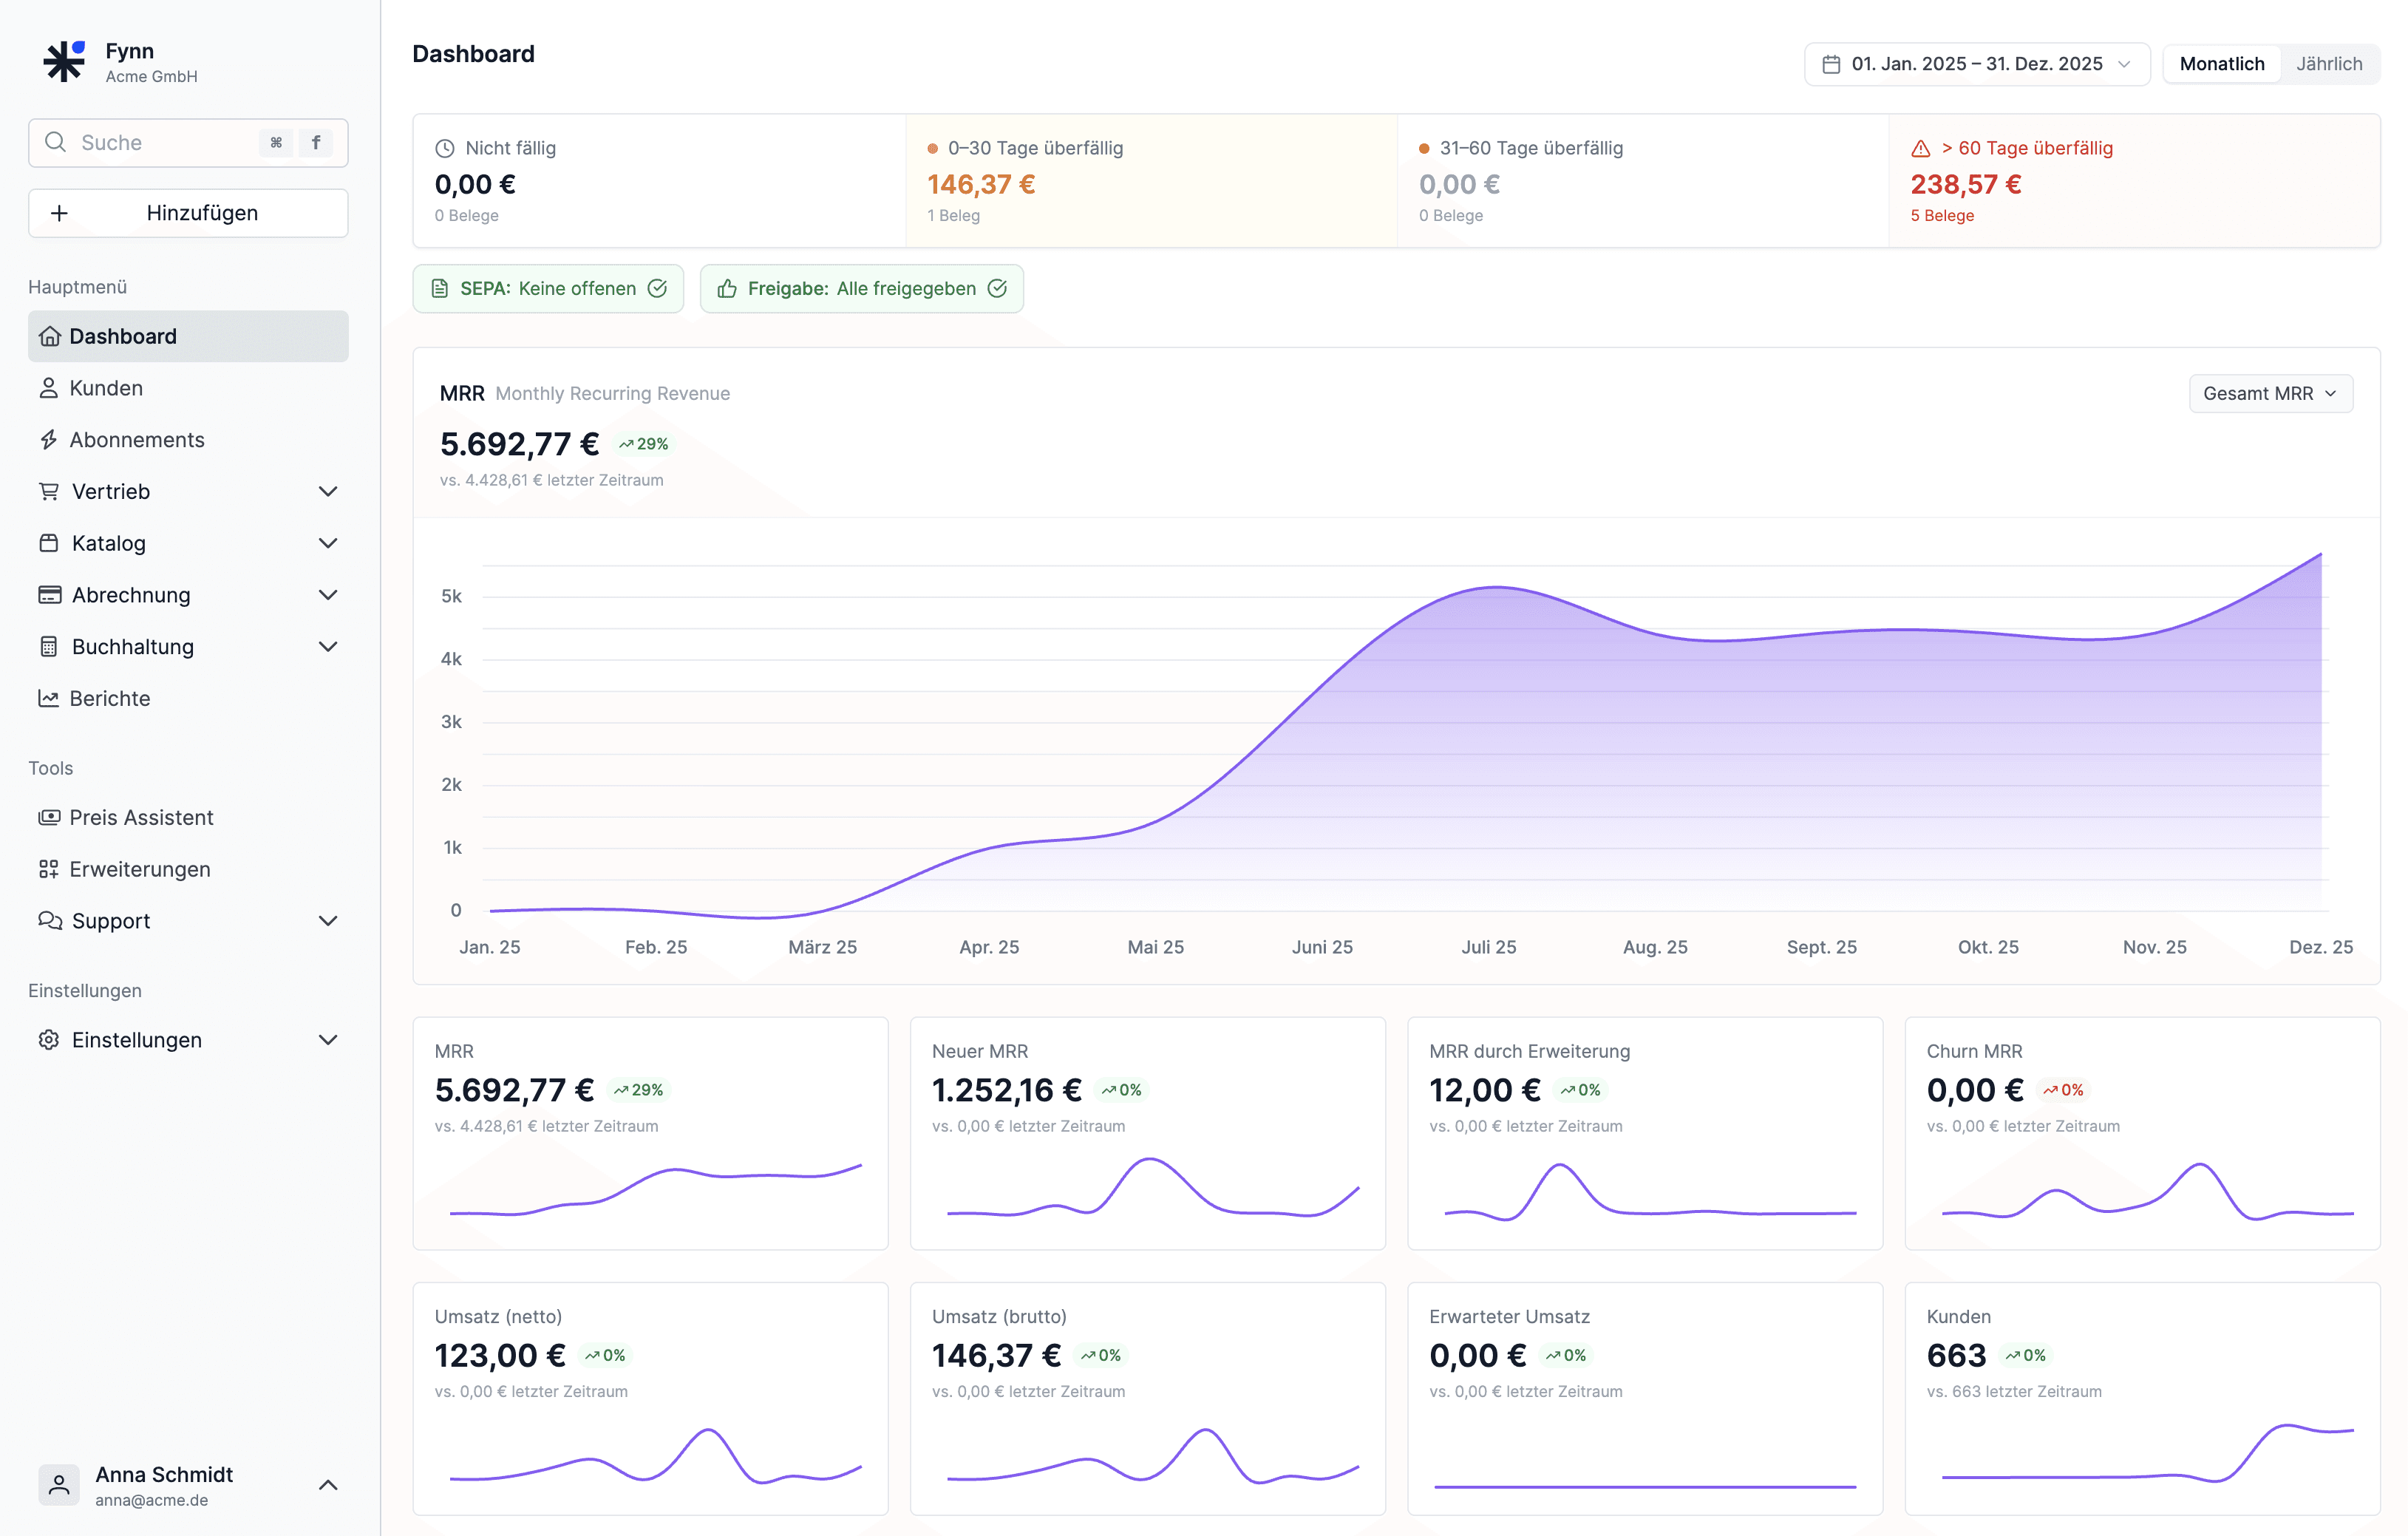Screen dimensions: 2408x1536
Task: Click the Erweiterungen grid icon
Action: pos(48,869)
